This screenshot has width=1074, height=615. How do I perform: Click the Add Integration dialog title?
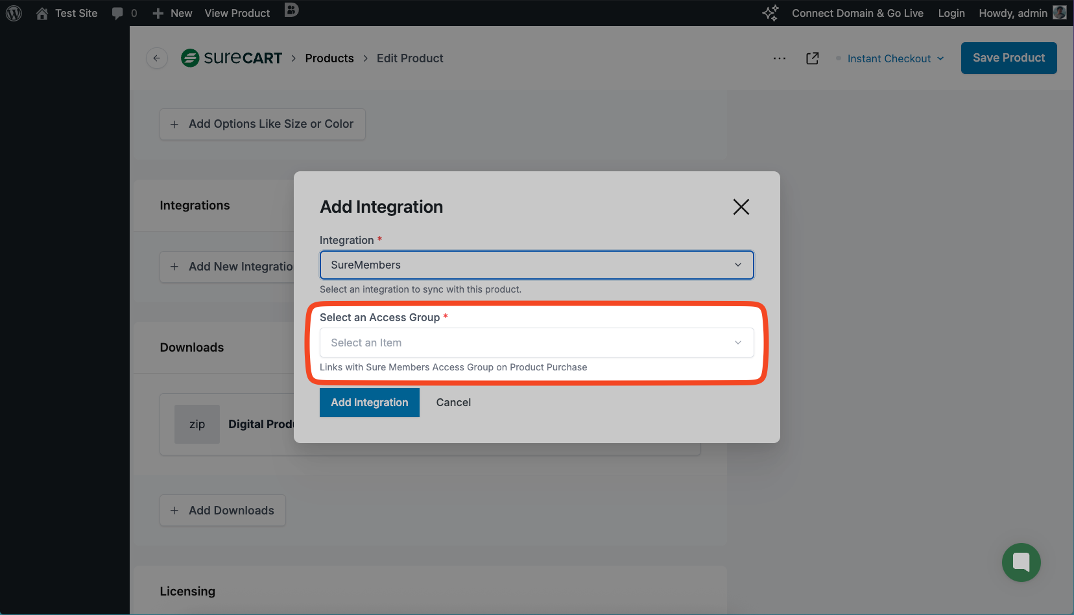[x=381, y=207]
